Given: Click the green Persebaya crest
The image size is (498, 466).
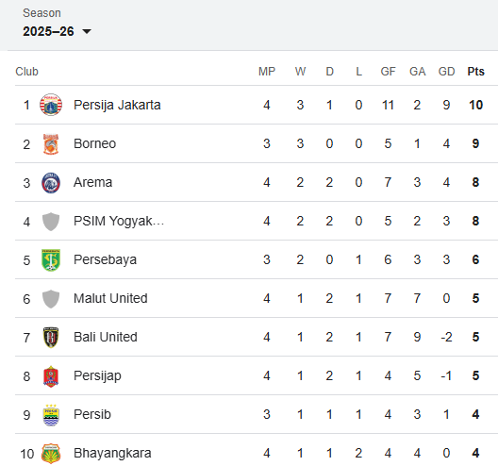Looking at the screenshot, I should coord(51,260).
